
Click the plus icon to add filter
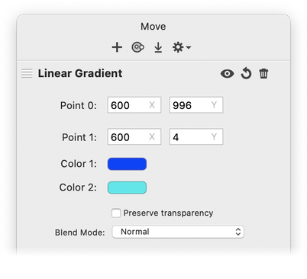pyautogui.click(x=117, y=47)
